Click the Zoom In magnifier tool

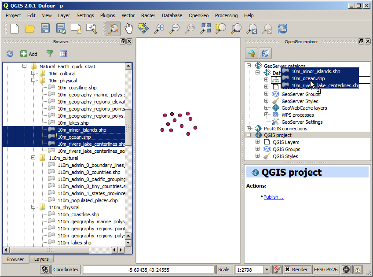[159, 29]
